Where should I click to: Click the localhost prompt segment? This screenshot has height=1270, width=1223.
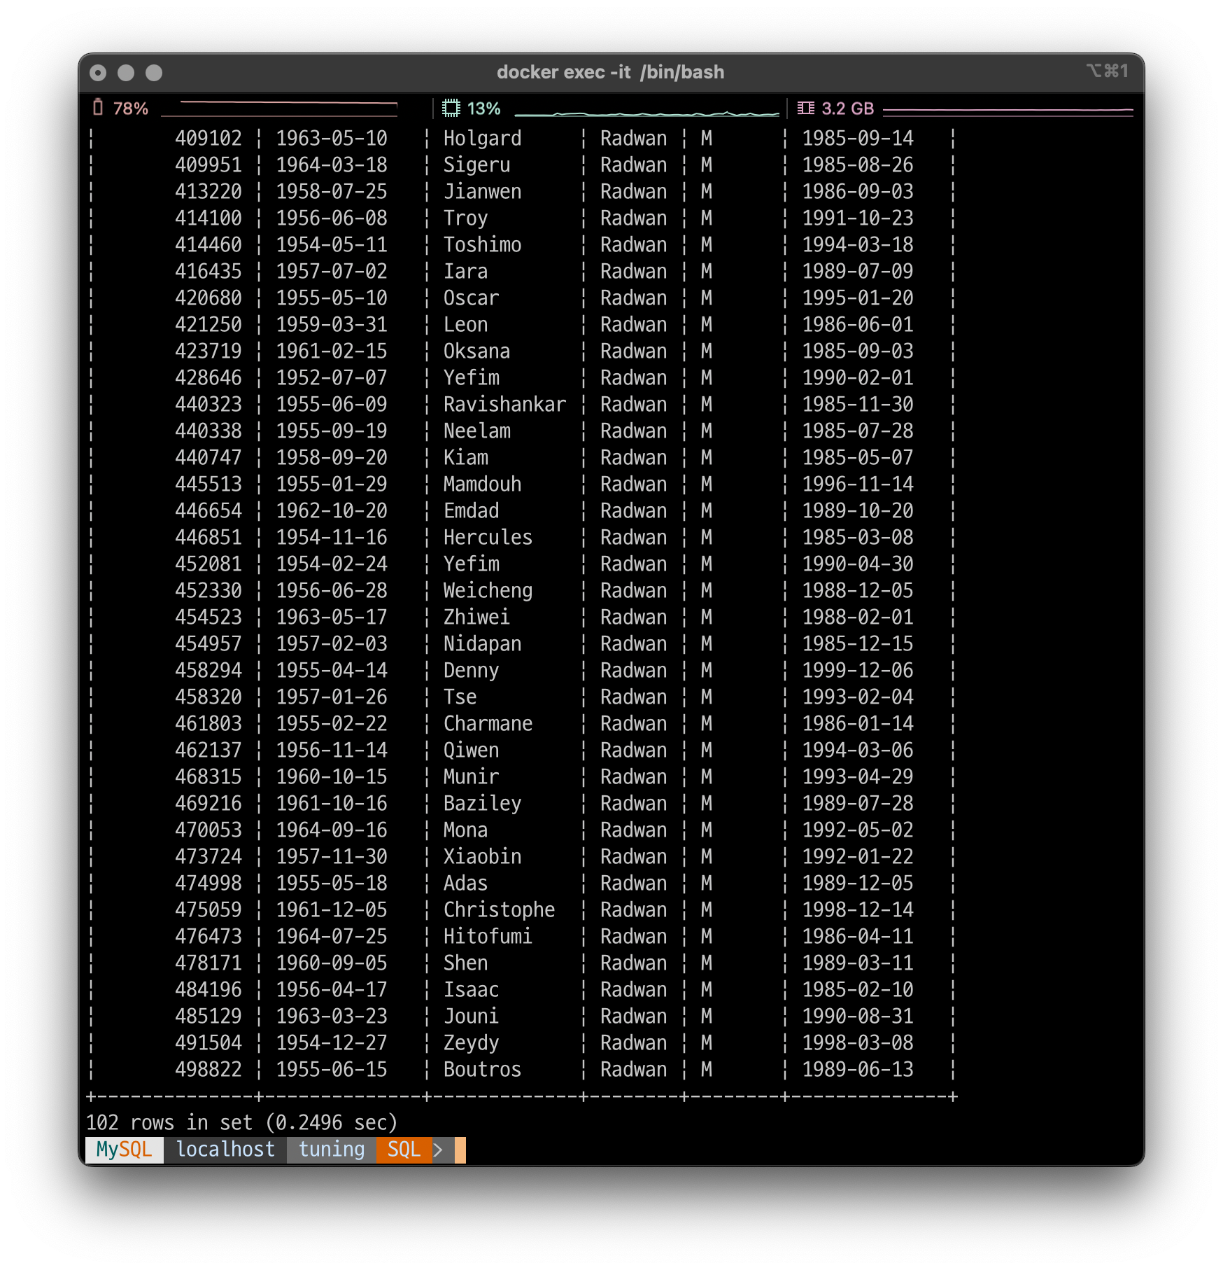click(x=225, y=1150)
